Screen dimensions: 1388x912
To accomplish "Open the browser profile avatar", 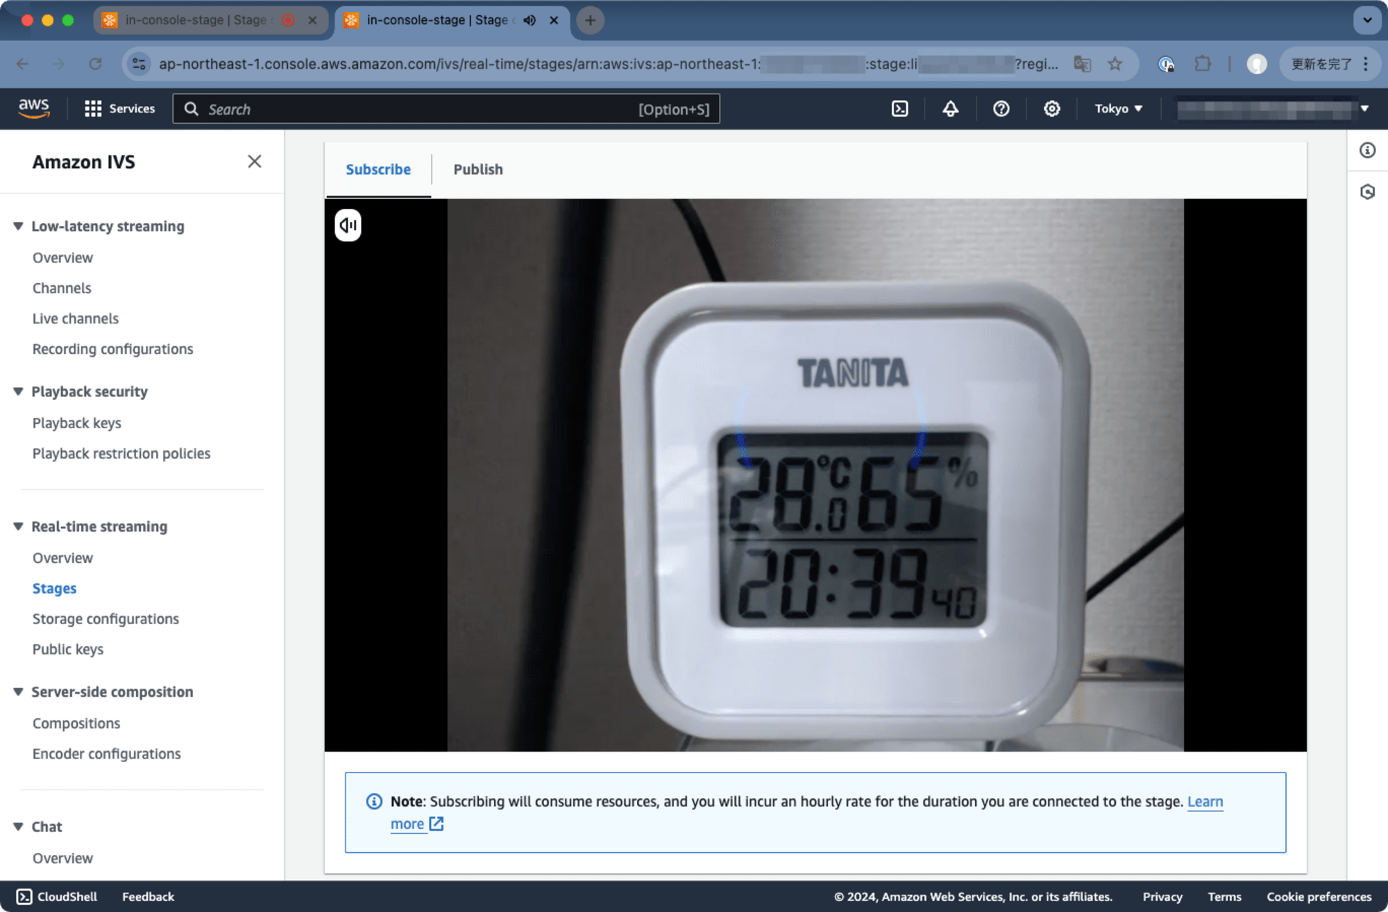I will pos(1256,64).
